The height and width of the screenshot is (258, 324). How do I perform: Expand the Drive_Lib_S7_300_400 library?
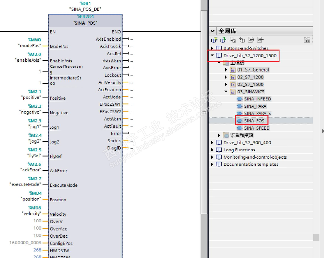click(x=212, y=143)
